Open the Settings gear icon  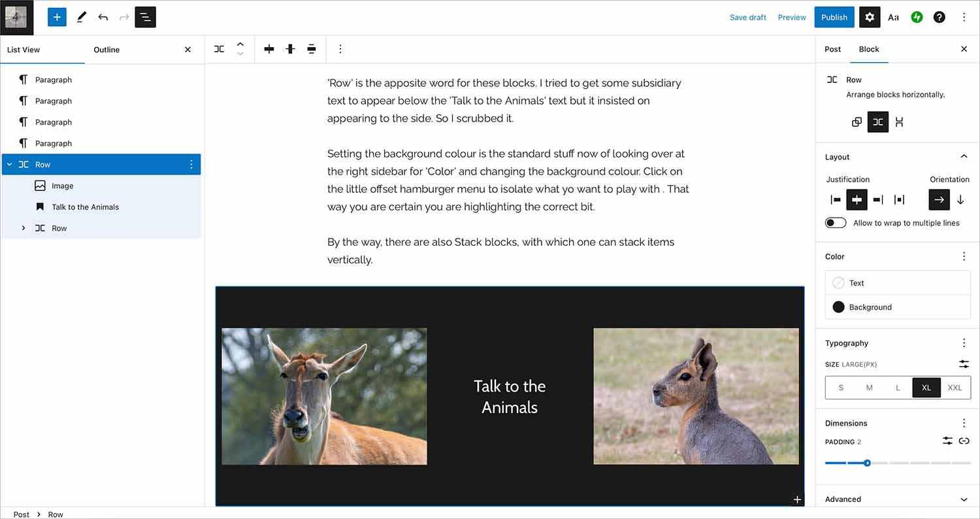point(869,18)
